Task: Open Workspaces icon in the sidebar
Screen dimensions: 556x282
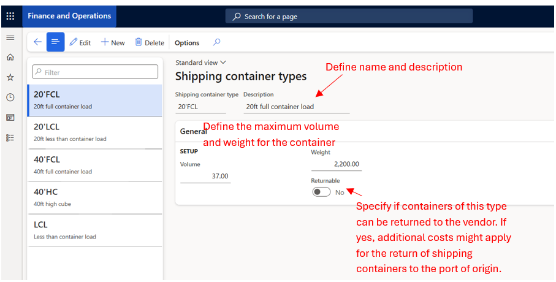Action: point(10,118)
